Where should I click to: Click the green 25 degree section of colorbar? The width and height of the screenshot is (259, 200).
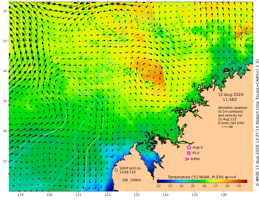[x=193, y=181]
